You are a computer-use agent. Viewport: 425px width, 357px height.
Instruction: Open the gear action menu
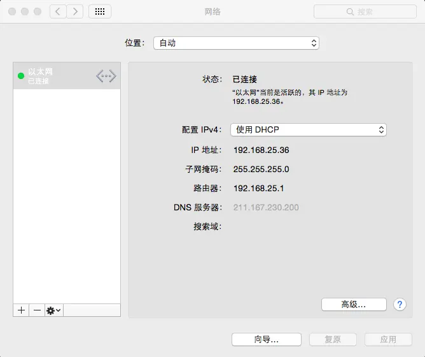point(53,310)
